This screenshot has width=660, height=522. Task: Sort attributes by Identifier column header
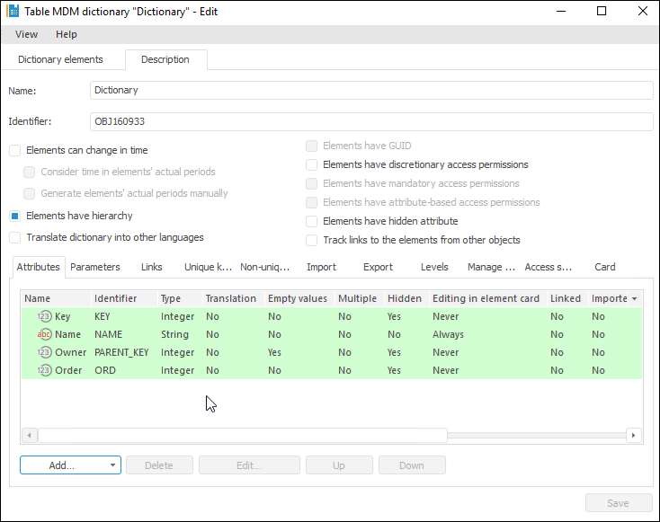[x=116, y=298]
